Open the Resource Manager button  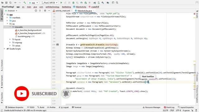click(151, 107)
